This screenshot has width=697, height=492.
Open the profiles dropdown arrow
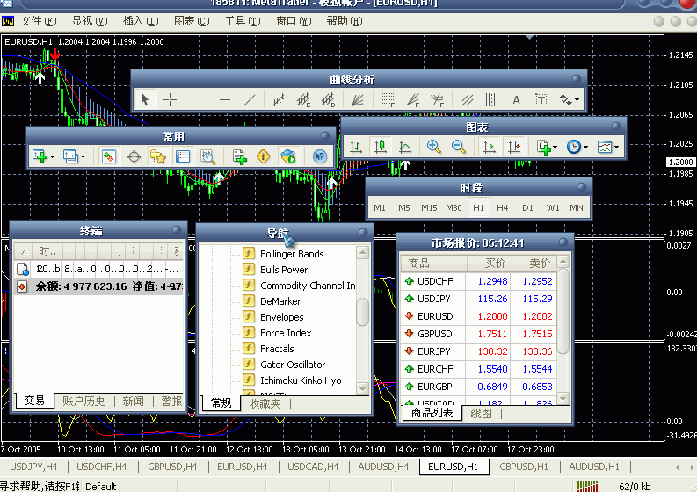pyautogui.click(x=83, y=157)
